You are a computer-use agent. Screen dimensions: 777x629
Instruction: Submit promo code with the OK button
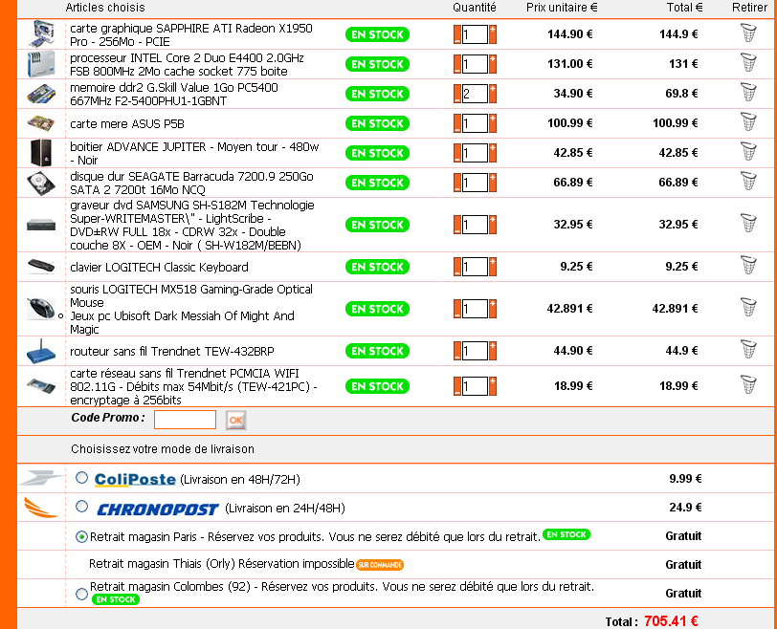click(x=235, y=421)
